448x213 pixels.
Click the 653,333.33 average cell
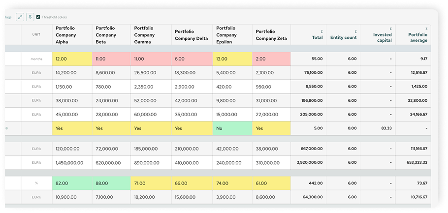pos(413,163)
